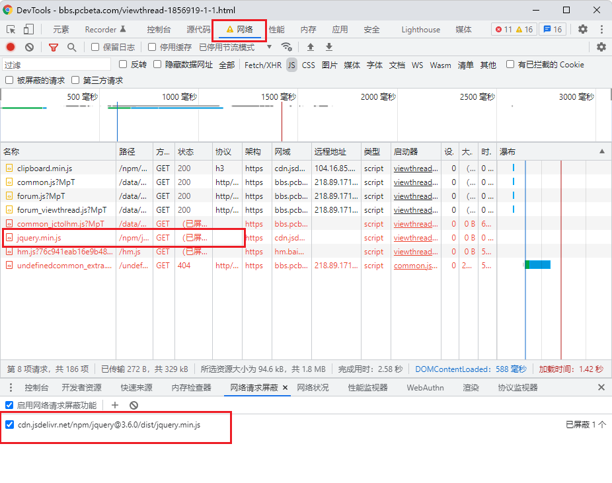Open the common.js initiator link
The image size is (612, 483).
(416, 266)
